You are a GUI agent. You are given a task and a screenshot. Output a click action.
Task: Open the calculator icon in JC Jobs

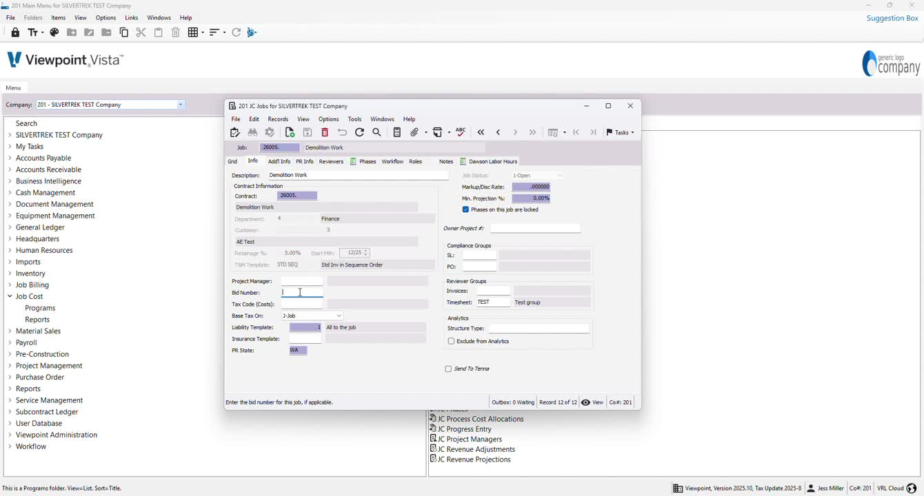pos(397,132)
